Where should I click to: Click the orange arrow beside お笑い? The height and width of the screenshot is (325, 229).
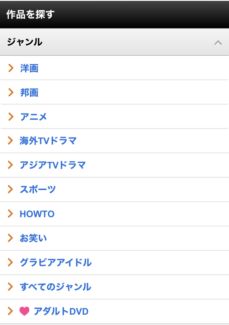coord(11,238)
